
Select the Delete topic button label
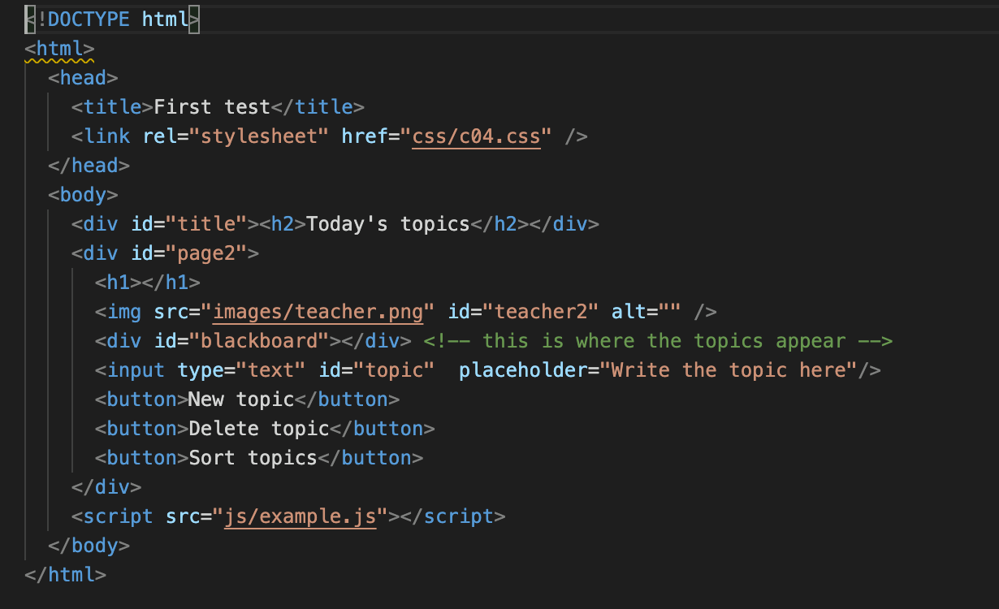click(260, 428)
